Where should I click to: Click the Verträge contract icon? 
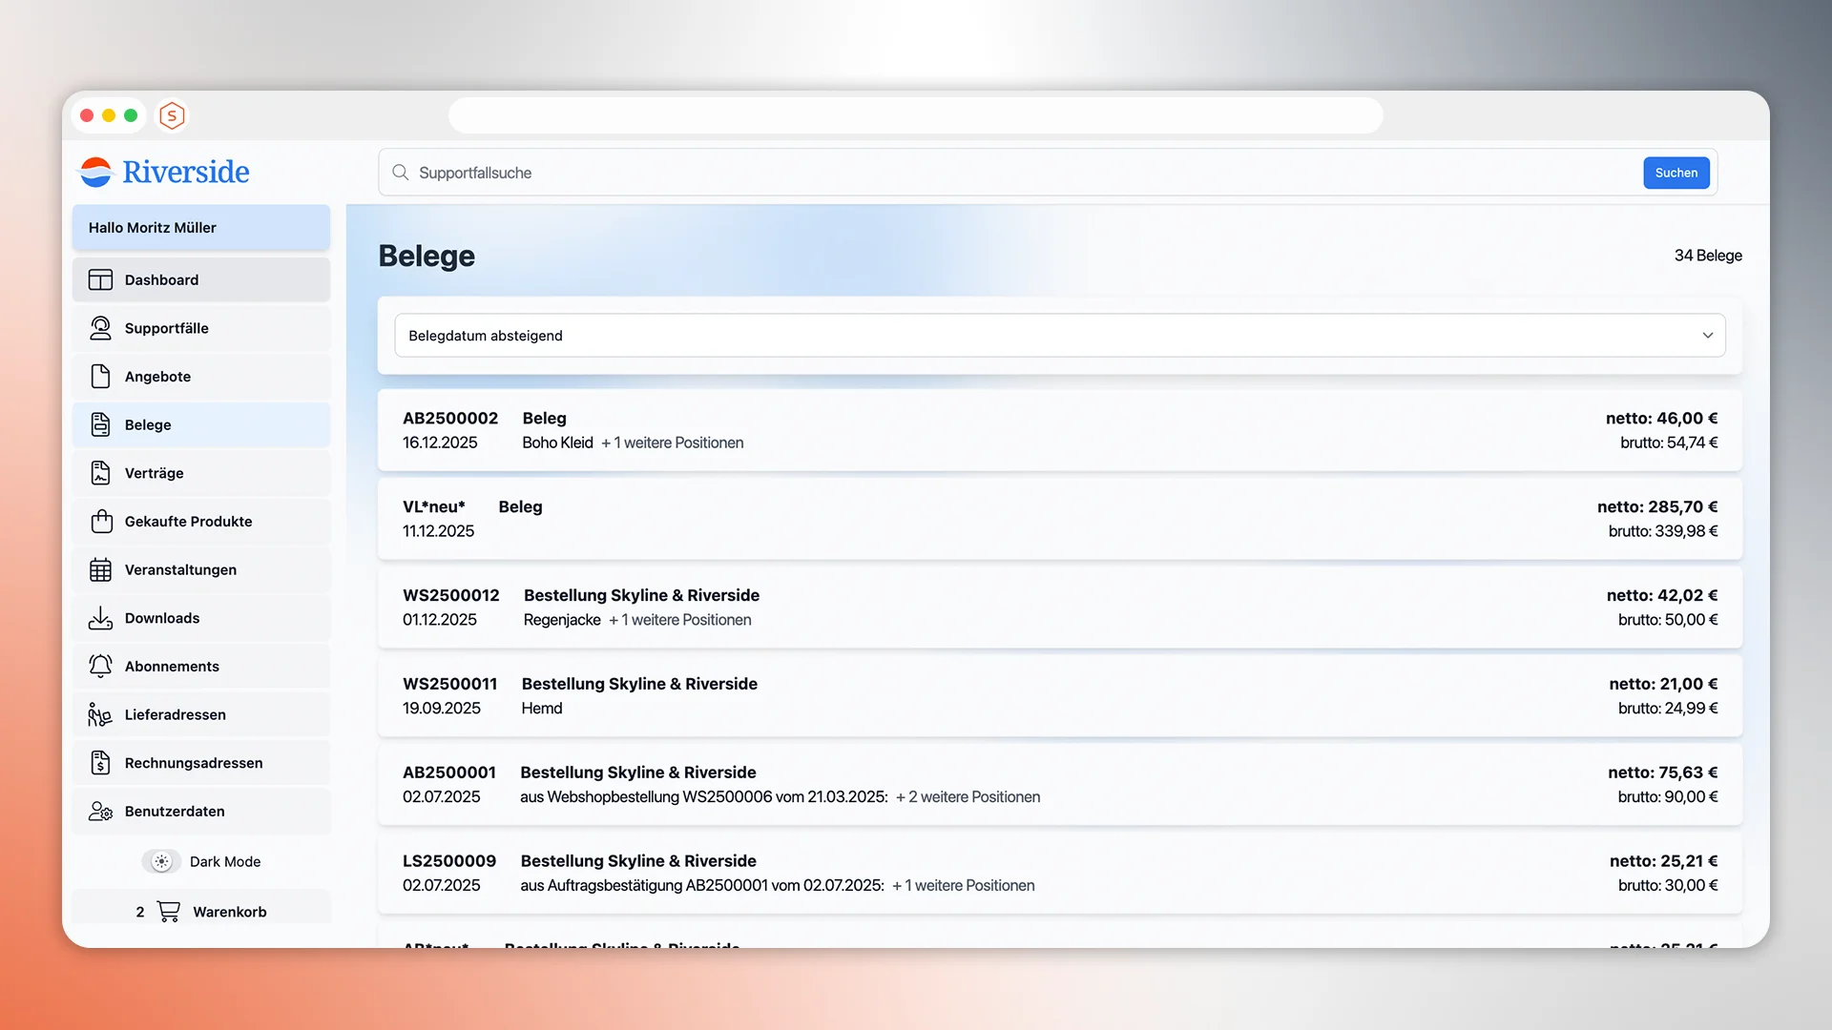(100, 473)
